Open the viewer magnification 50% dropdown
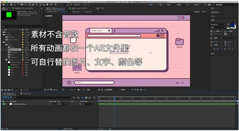 [x=57, y=90]
